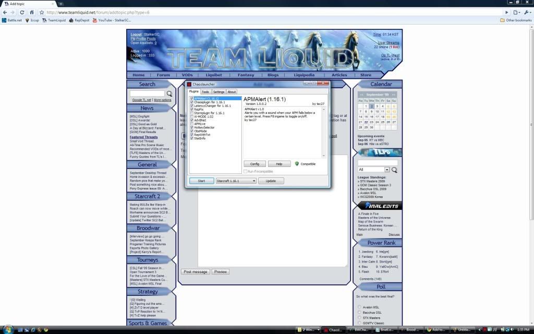Open RepDepot bookmark
Screen dimensions: 534x334
[79, 20]
